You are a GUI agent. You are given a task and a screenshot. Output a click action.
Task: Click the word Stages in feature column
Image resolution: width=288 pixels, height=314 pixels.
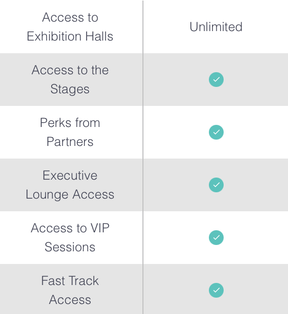[70, 90]
